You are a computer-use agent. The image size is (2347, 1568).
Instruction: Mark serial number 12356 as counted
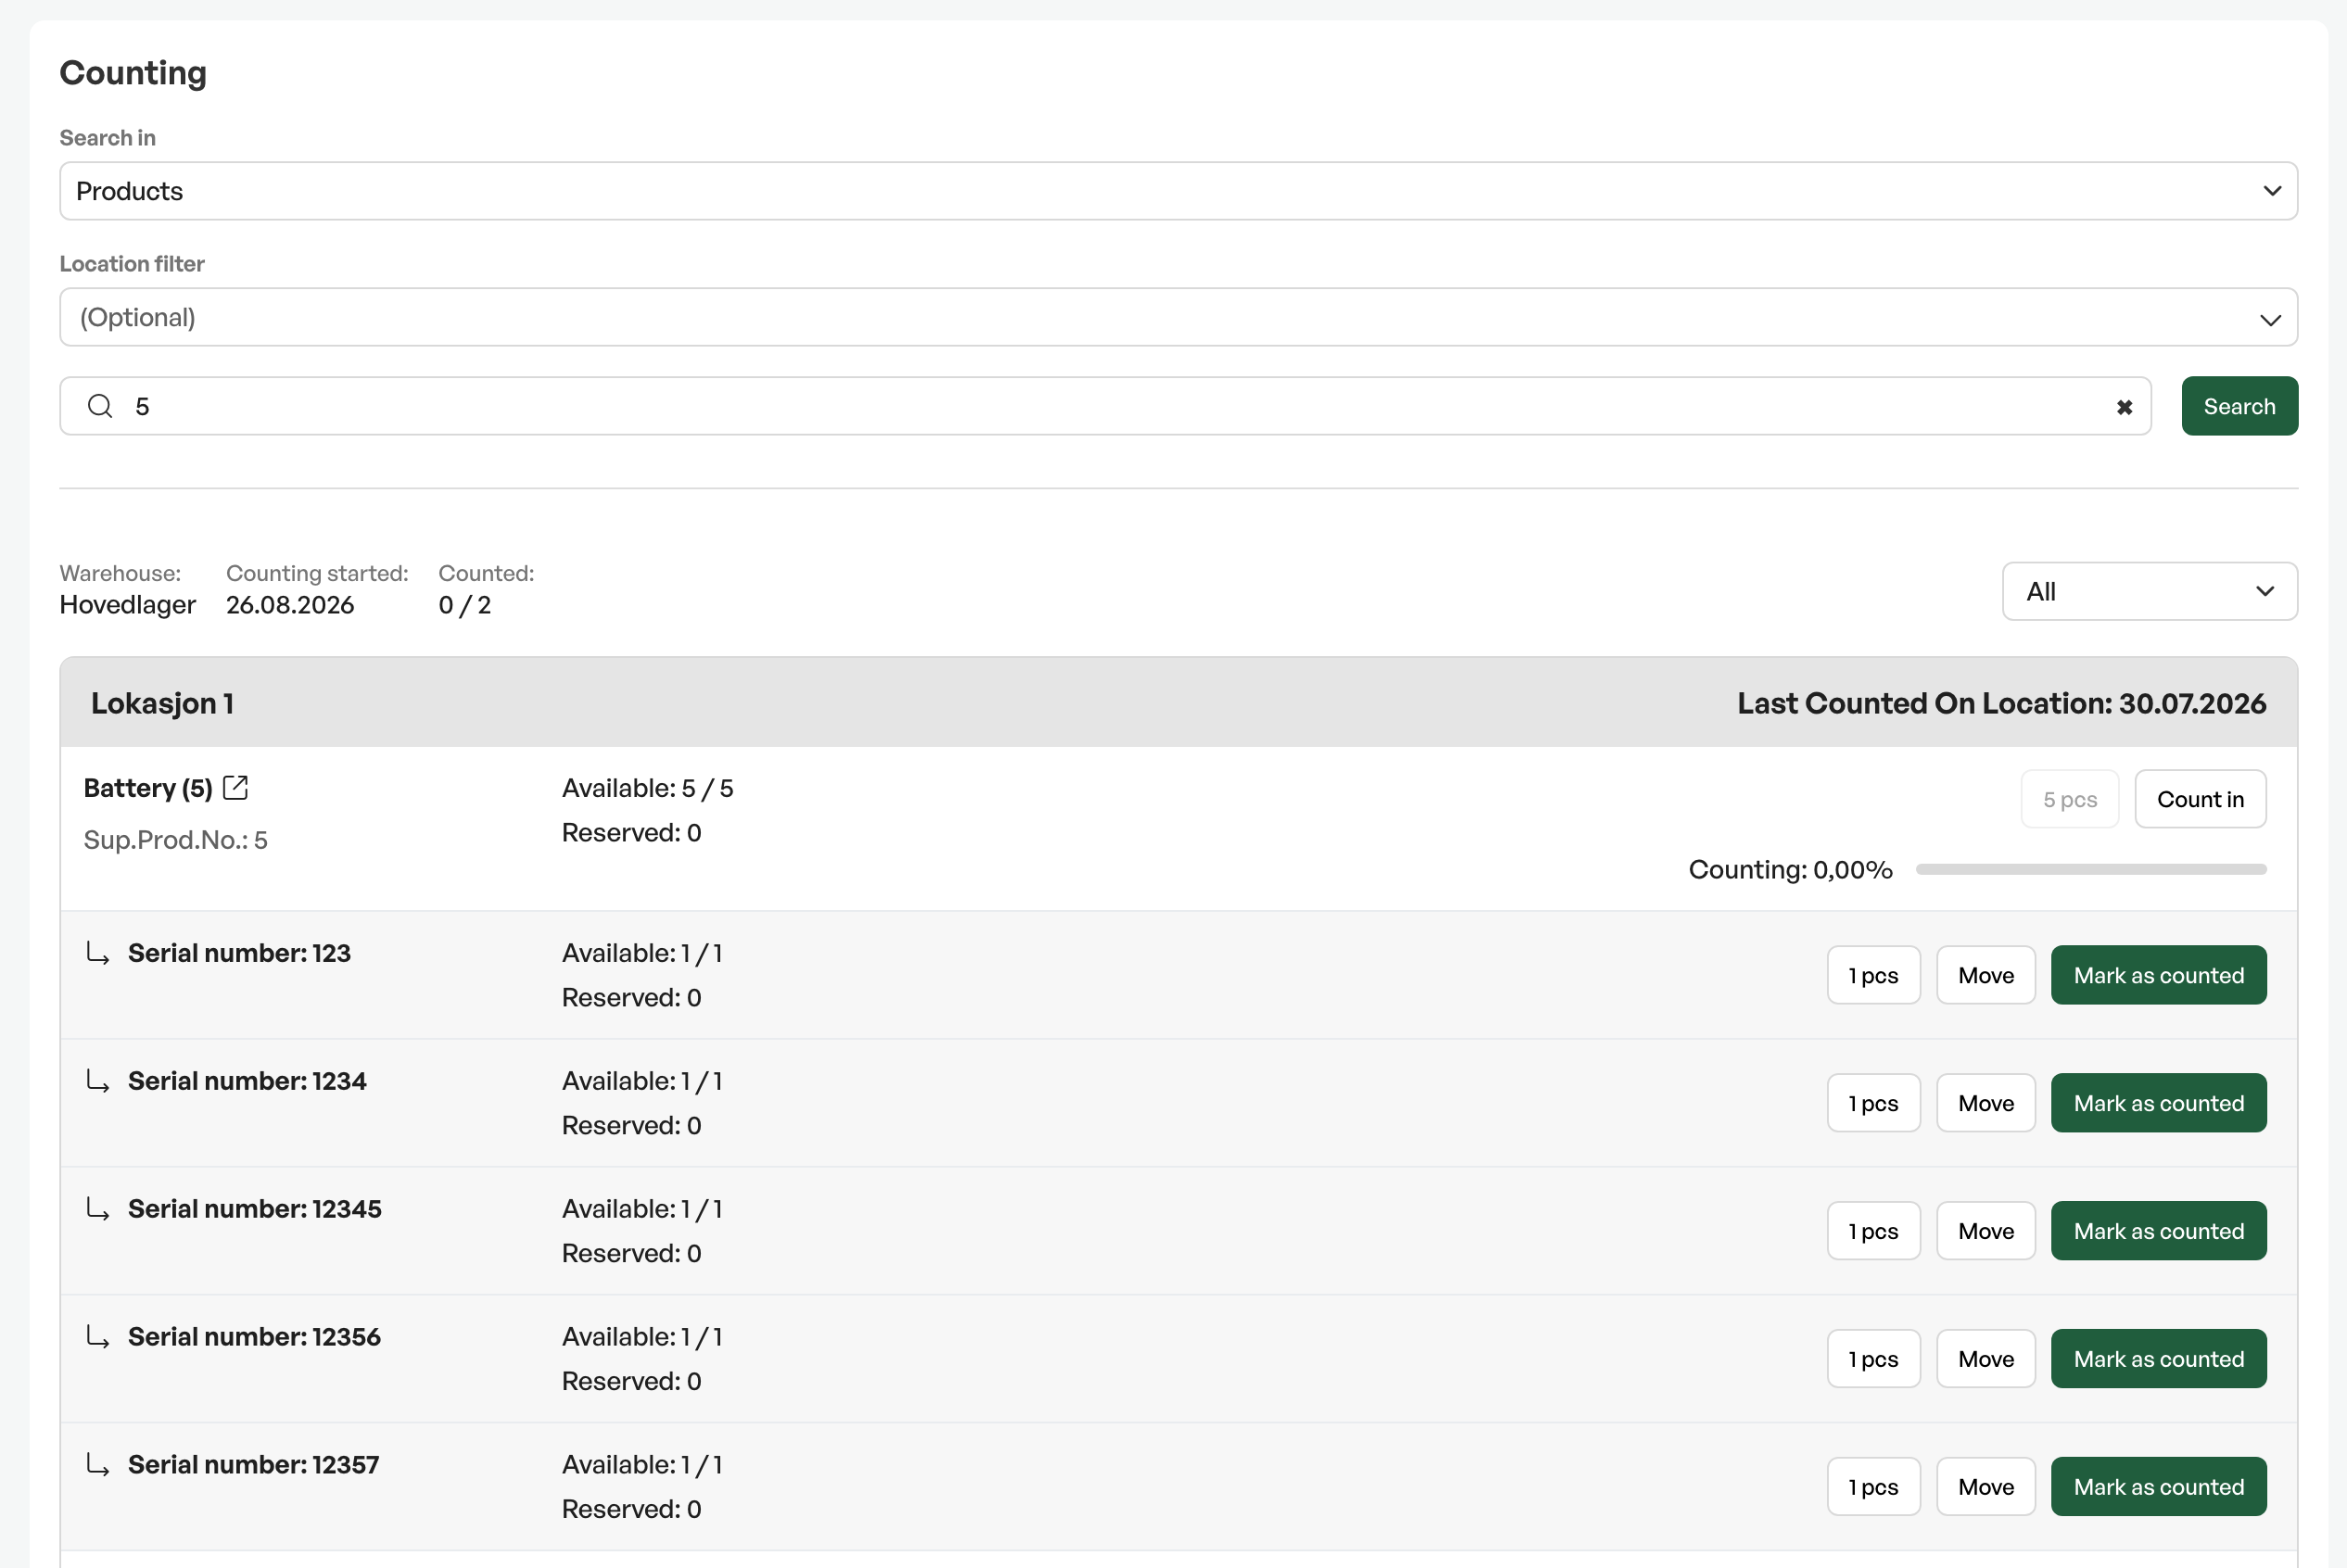(2158, 1359)
